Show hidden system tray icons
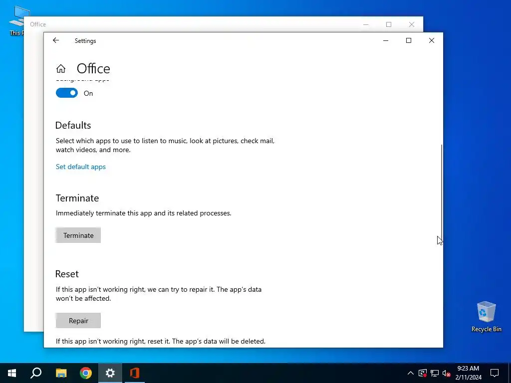 [x=411, y=373]
